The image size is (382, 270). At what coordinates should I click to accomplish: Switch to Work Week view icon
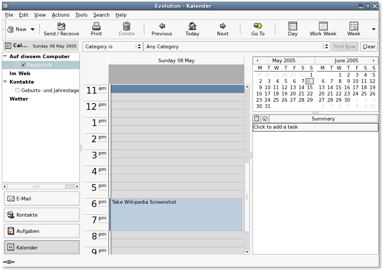[x=323, y=26]
